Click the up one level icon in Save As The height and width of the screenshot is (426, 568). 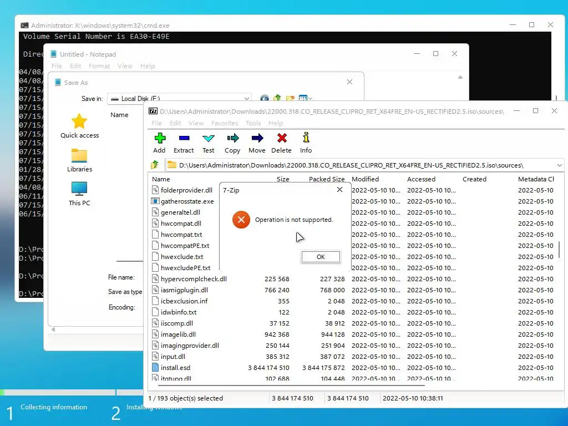pos(277,98)
